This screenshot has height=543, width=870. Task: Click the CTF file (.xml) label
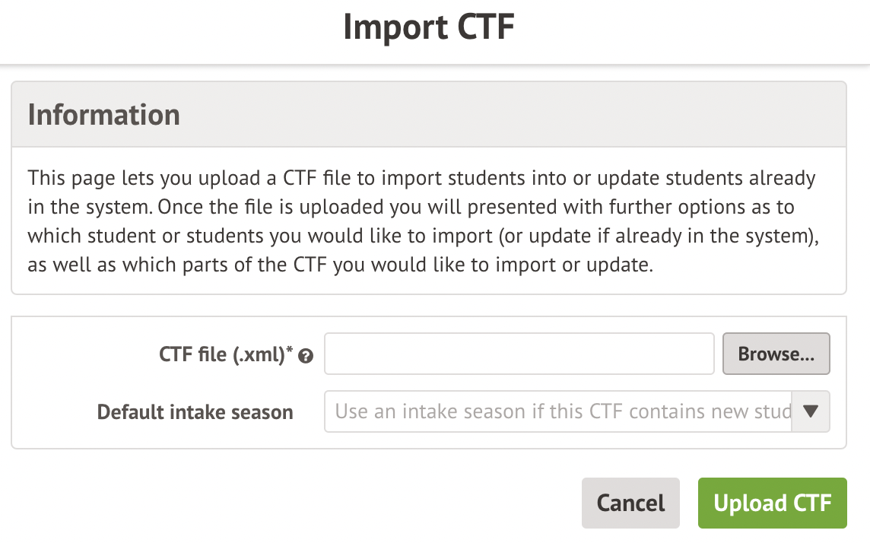(x=221, y=354)
